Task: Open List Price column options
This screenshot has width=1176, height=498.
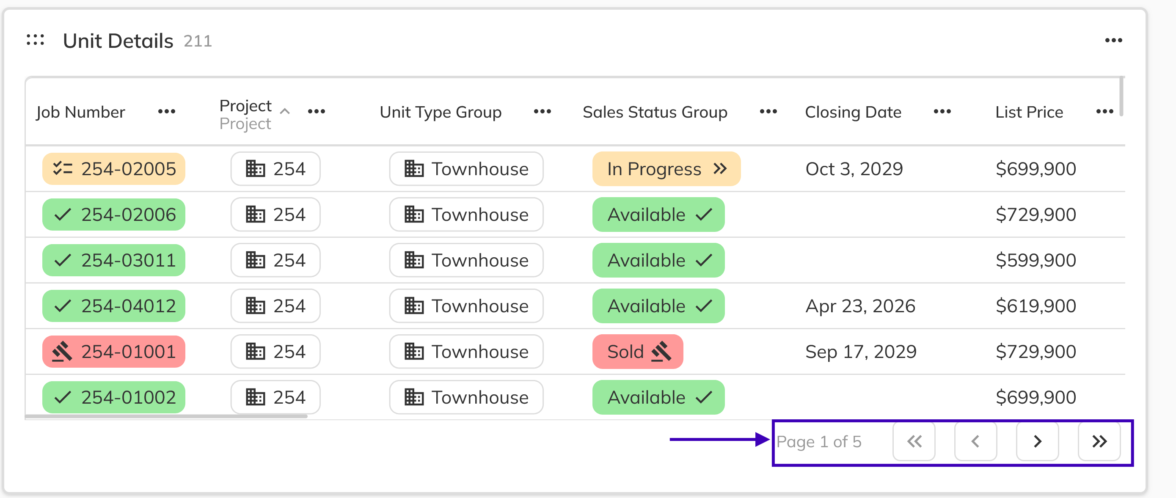Action: (x=1104, y=111)
